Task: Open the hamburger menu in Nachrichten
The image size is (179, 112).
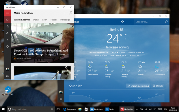Action: coord(7,13)
